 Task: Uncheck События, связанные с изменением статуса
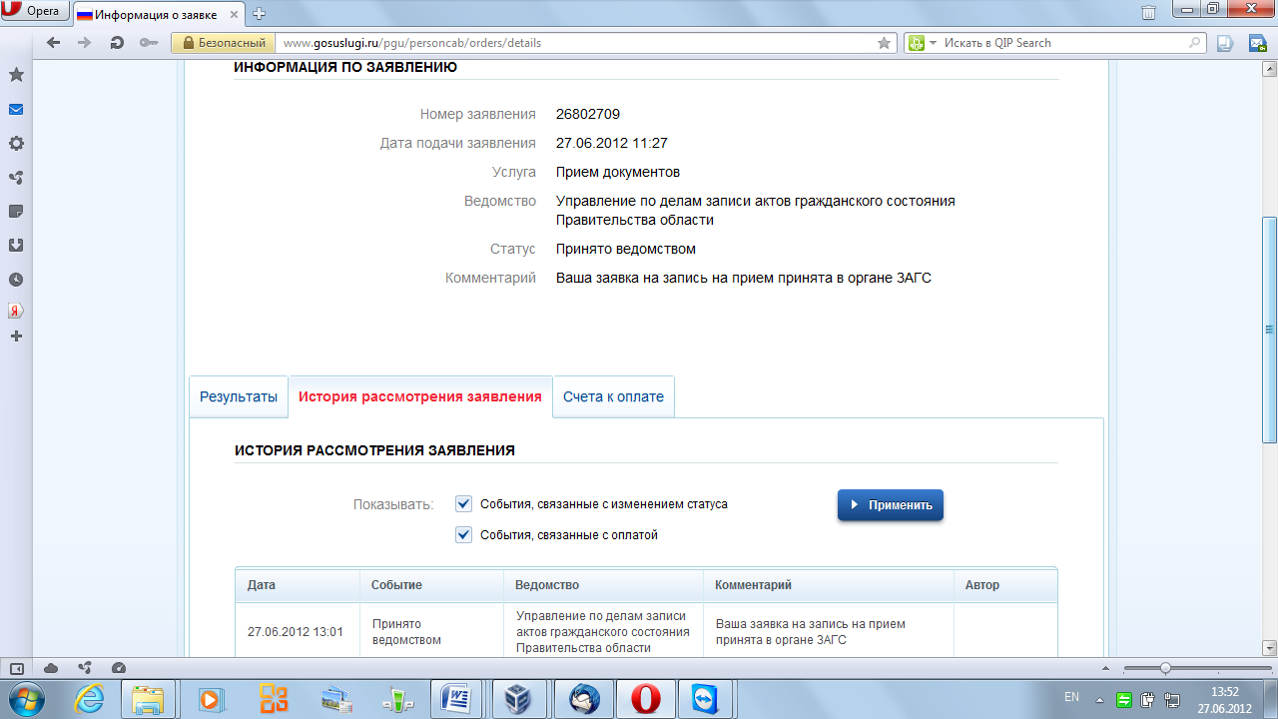(x=463, y=504)
